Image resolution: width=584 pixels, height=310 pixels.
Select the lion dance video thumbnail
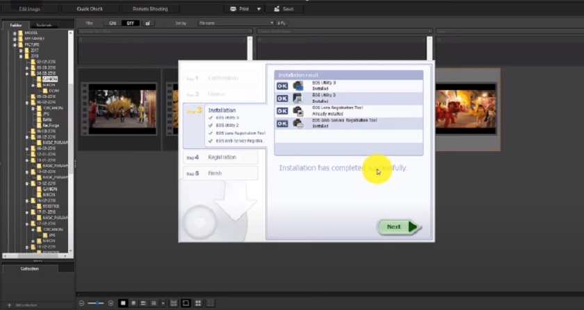click(467, 109)
